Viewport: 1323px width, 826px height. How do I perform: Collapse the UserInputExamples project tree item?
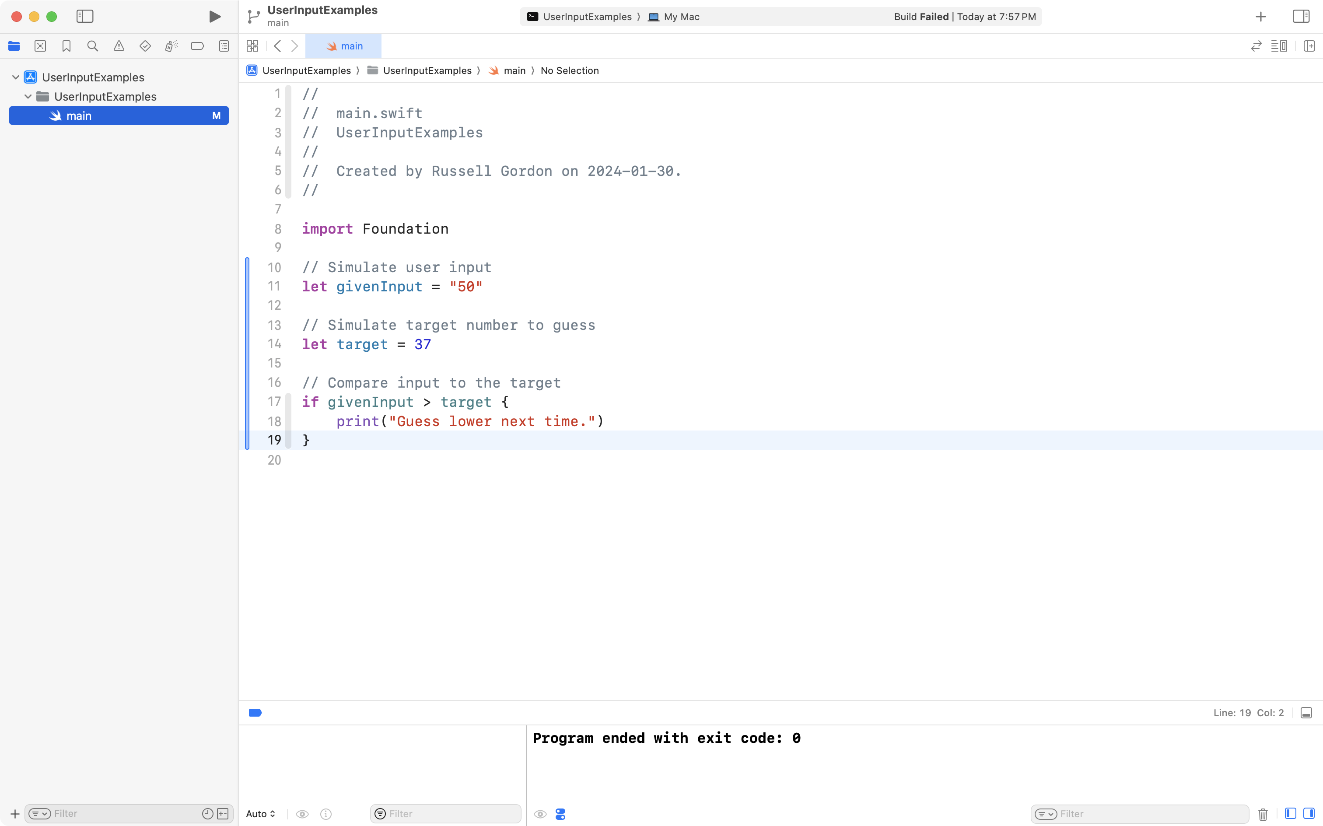[15, 77]
